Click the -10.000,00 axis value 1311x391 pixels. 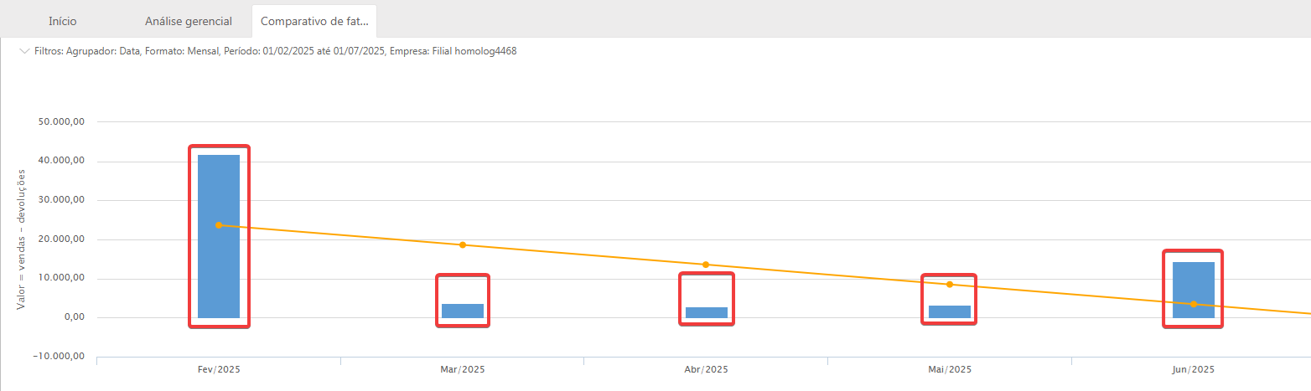click(x=60, y=357)
